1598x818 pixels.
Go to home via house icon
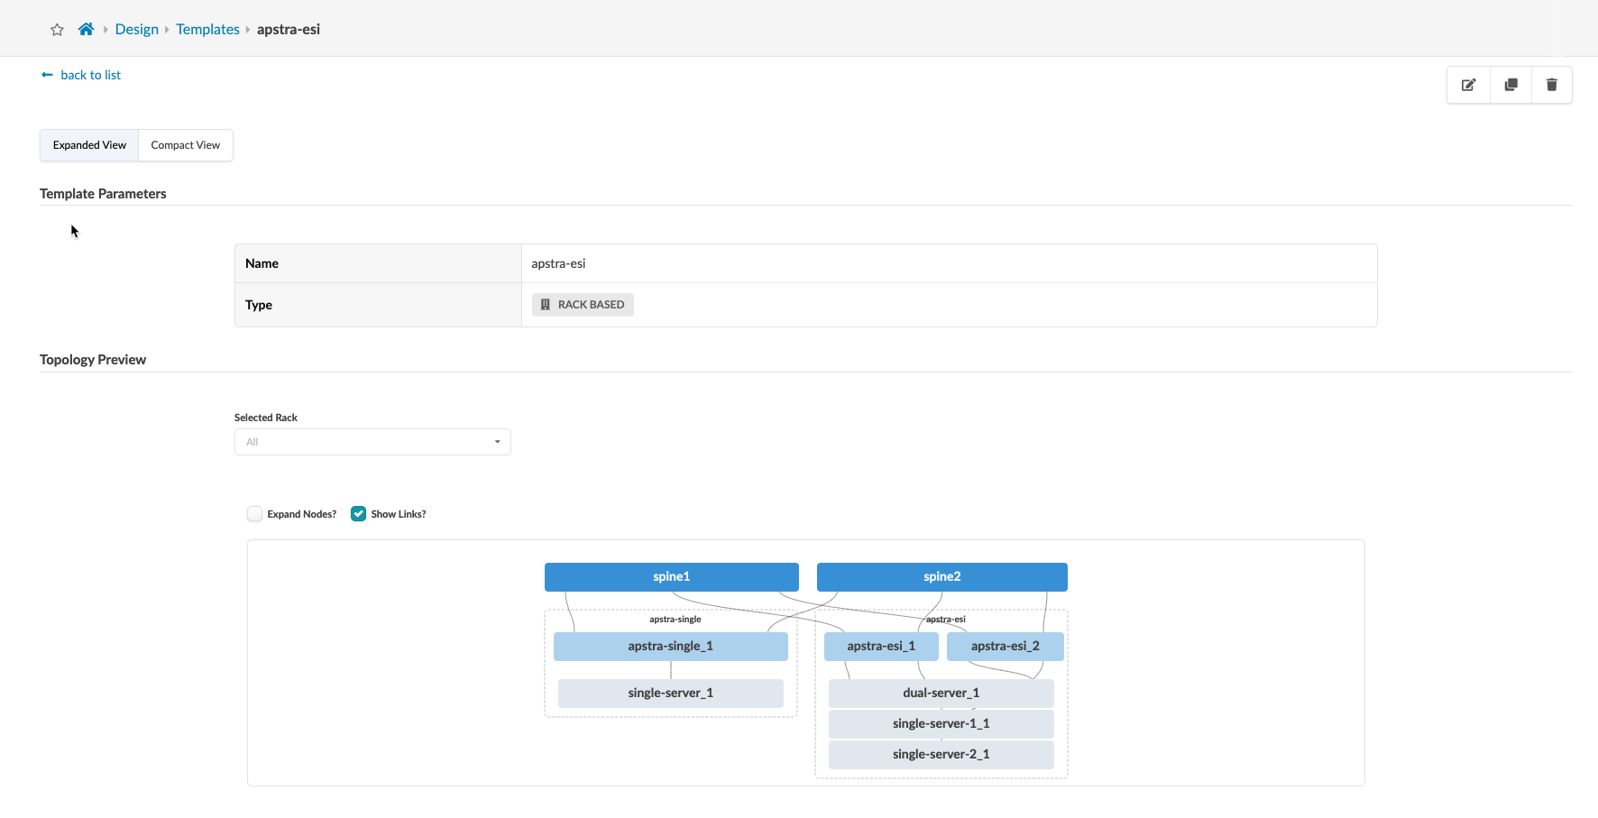tap(86, 29)
